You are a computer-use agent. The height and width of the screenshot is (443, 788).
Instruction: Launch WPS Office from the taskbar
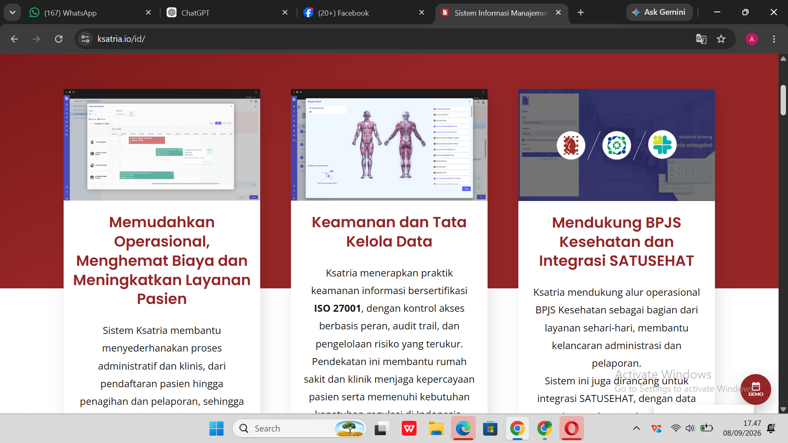point(409,429)
